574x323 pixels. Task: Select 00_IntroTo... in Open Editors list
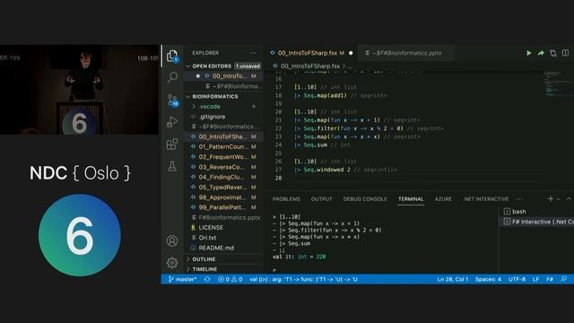[223, 76]
